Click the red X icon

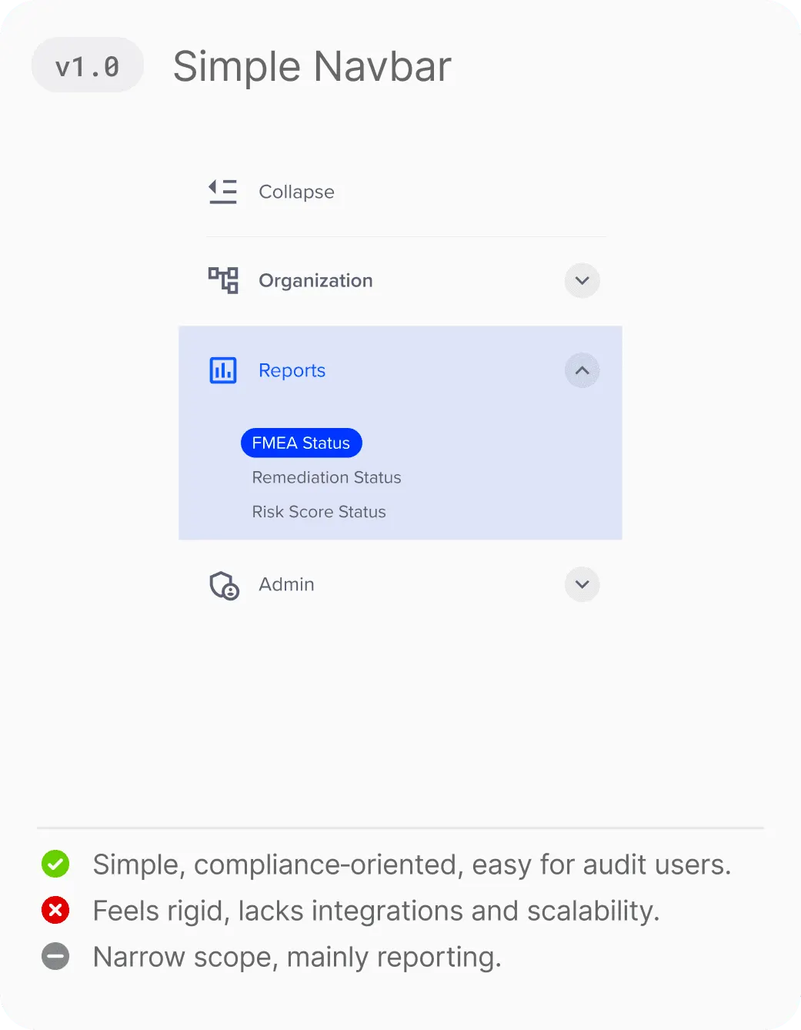55,910
